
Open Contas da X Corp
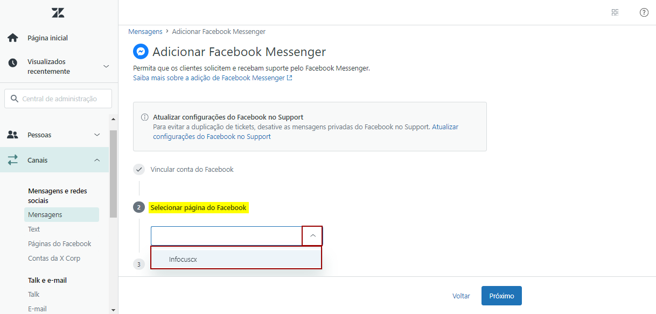click(54, 258)
